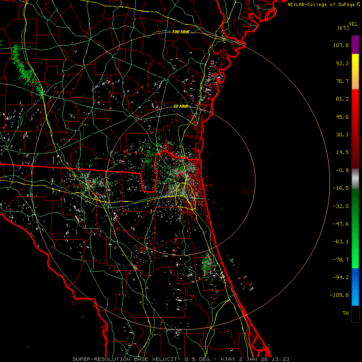The image size is (362, 362).
Task: Click the 61.2 legend value
Action: pos(342,99)
